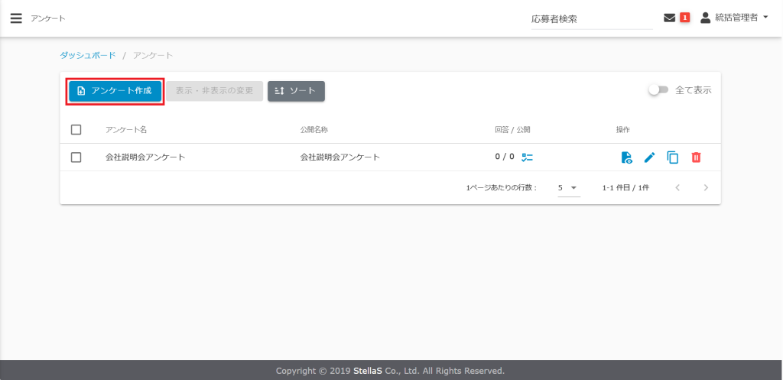The image size is (783, 380).
Task: Click the 応募者検索 search field
Action: pyautogui.click(x=589, y=19)
